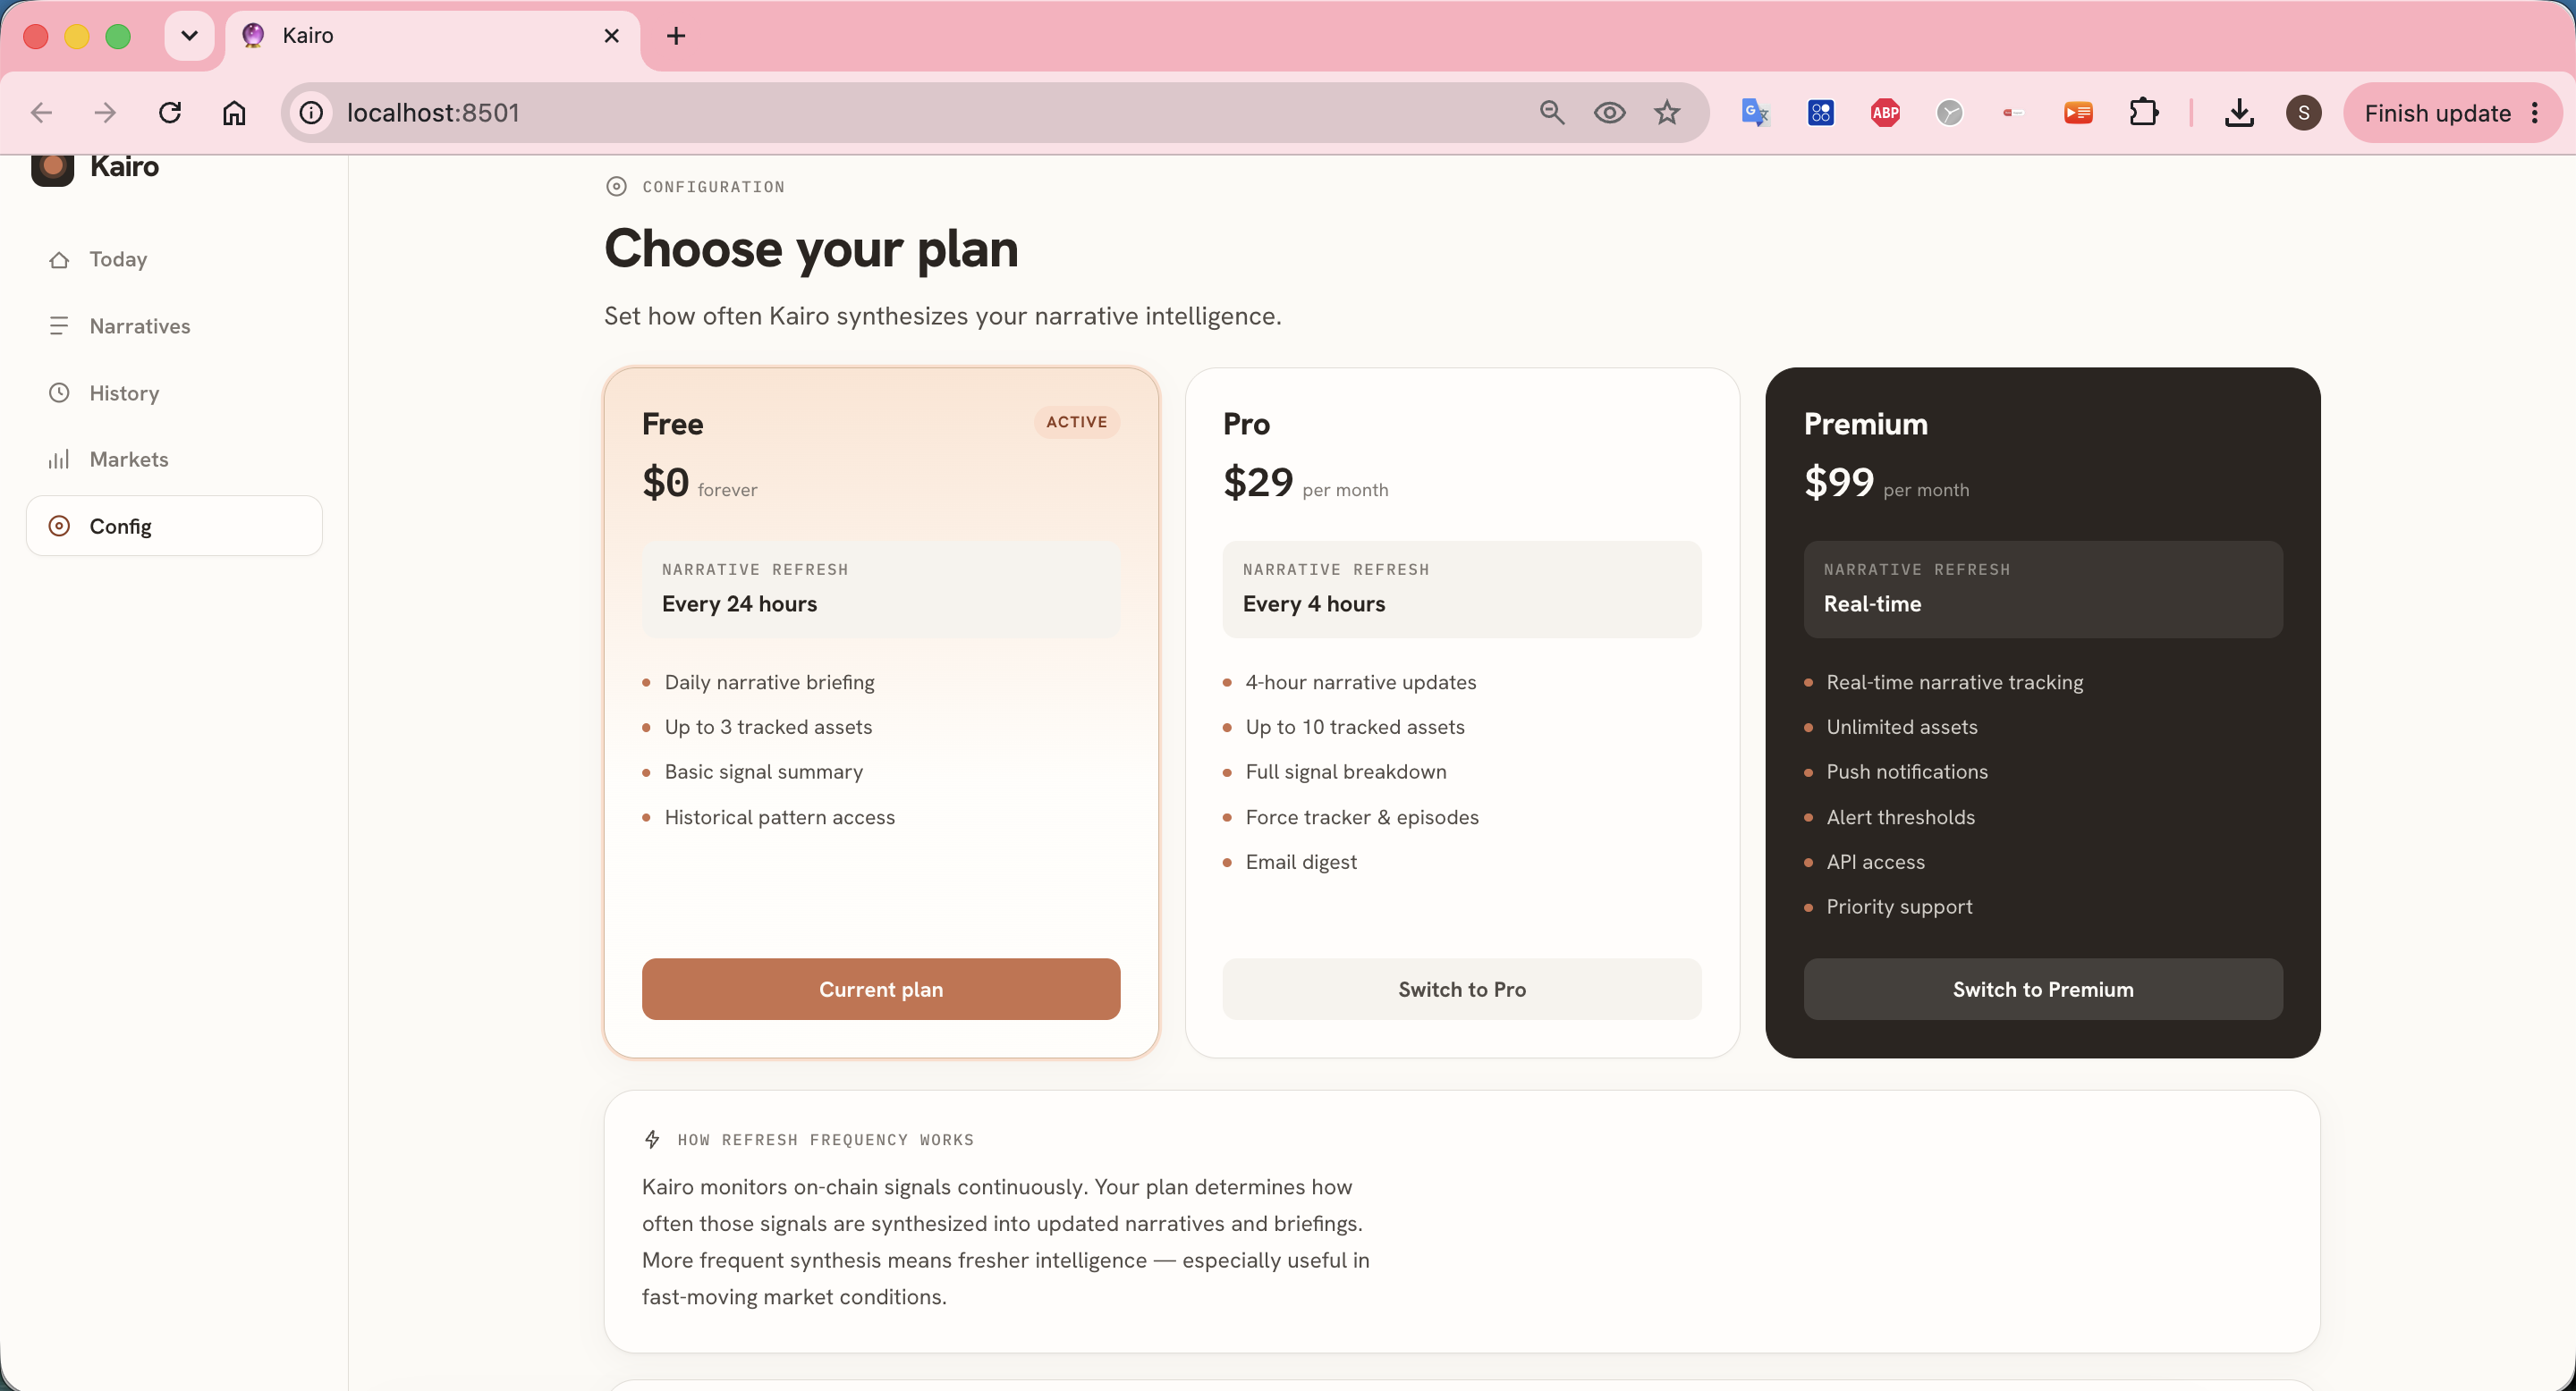This screenshot has height=1391, width=2576.
Task: Select the Config sidebar item
Action: point(174,526)
